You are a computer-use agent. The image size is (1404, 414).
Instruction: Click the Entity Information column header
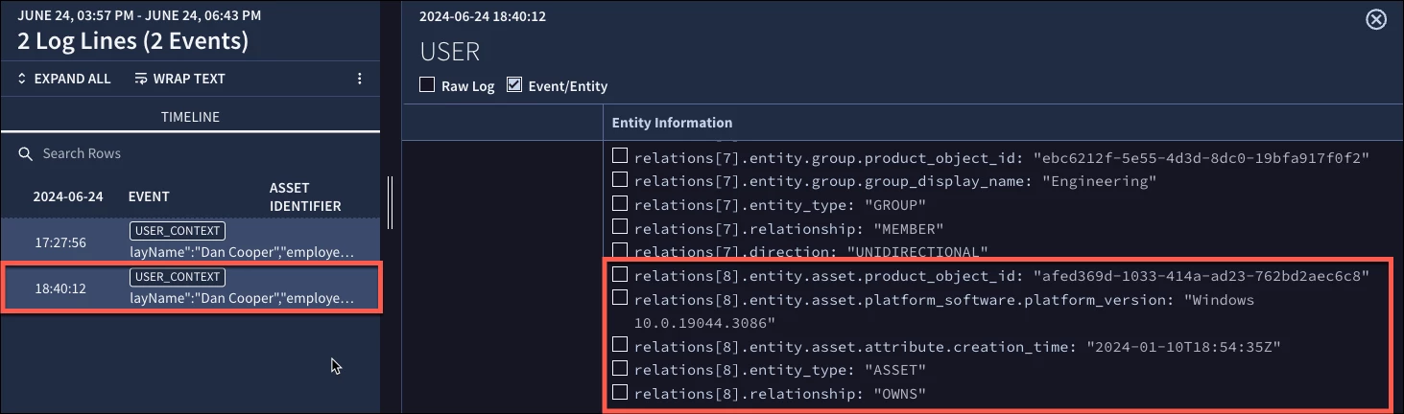(673, 123)
